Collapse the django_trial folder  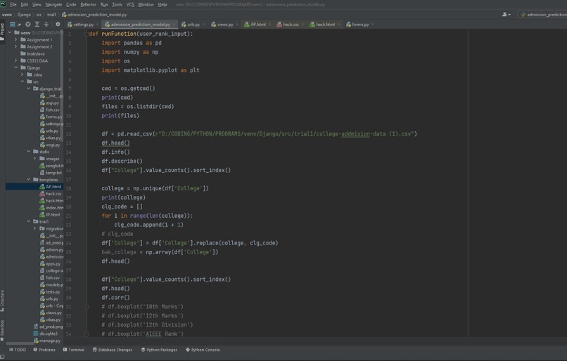tap(29, 88)
